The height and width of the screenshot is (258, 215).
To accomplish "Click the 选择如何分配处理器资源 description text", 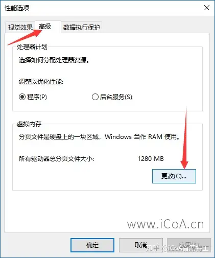I will [x=54, y=60].
